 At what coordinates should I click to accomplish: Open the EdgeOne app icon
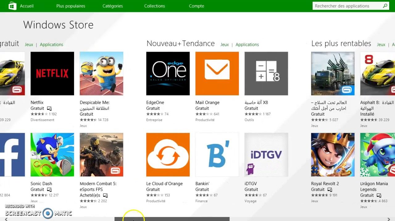point(168,74)
